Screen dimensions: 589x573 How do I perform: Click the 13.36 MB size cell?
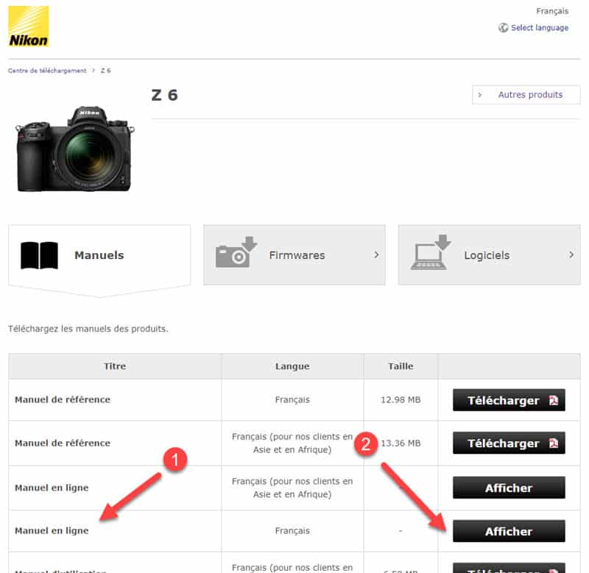(x=401, y=443)
